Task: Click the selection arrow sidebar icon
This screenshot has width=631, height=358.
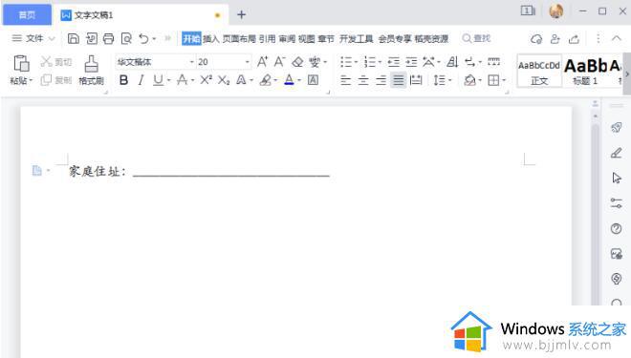Action: pos(616,178)
